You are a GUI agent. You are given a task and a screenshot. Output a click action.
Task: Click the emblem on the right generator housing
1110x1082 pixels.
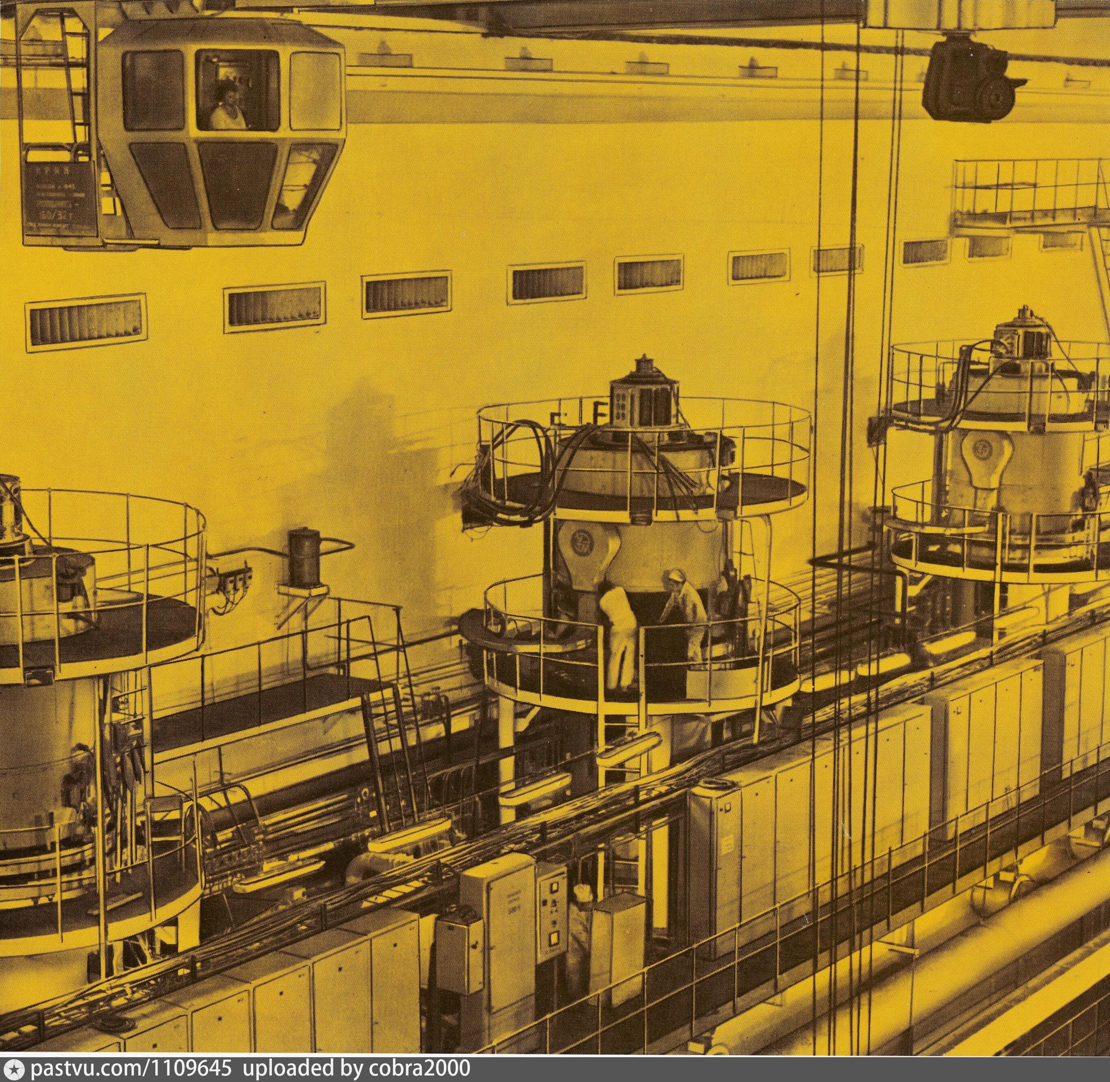[x=982, y=450]
